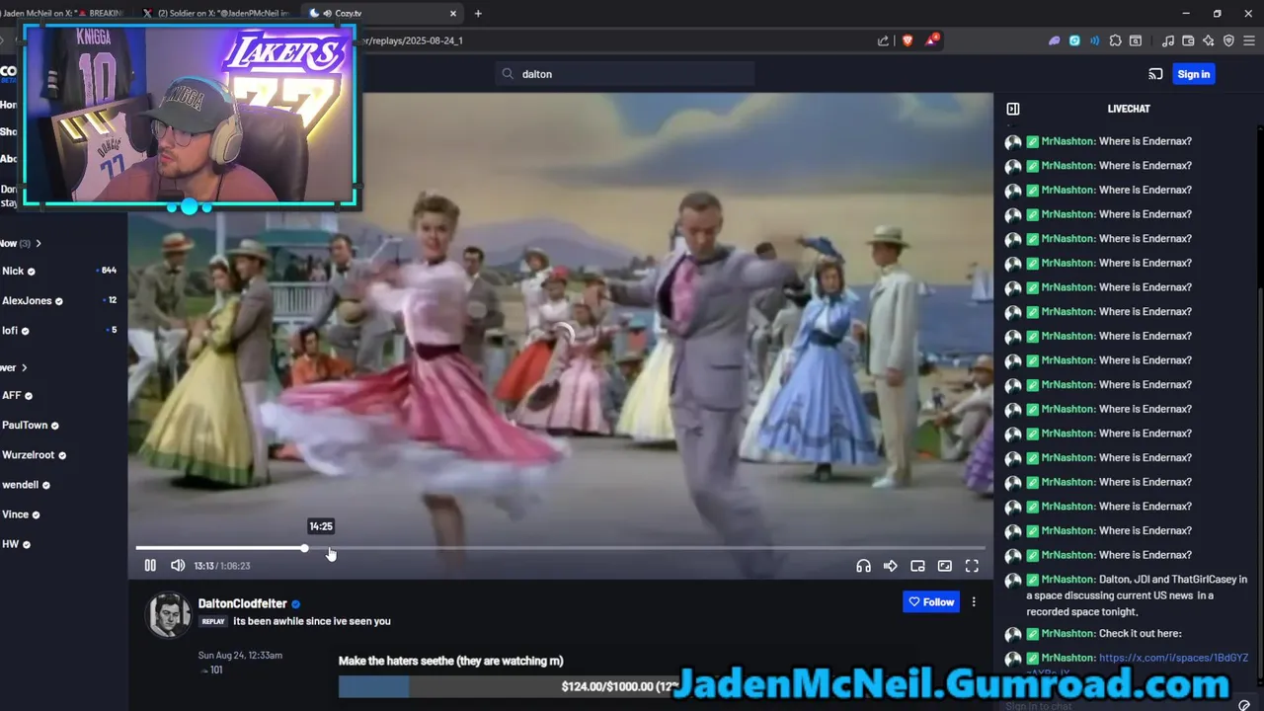This screenshot has width=1264, height=711.
Task: Close the Cozy.tv tab
Action: pos(453,14)
